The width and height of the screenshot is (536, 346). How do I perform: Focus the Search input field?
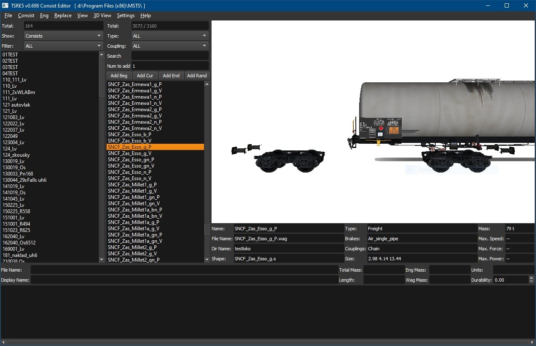coord(170,56)
